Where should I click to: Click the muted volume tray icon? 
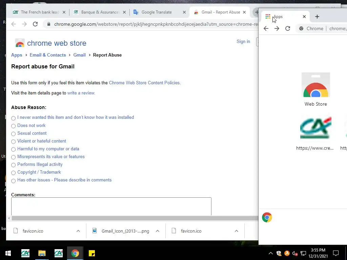tap(295, 253)
